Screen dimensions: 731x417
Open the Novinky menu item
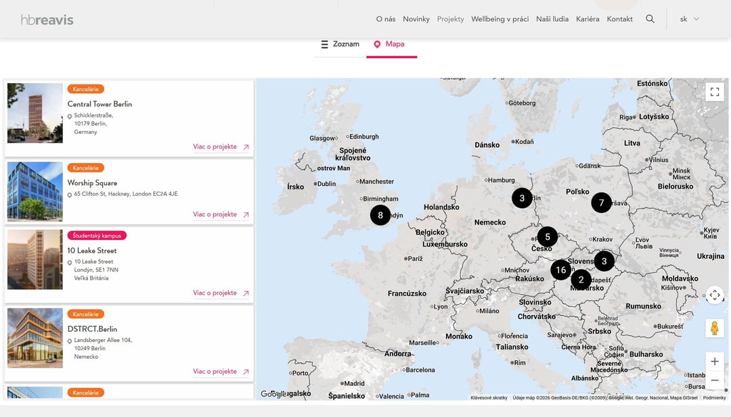click(x=416, y=19)
